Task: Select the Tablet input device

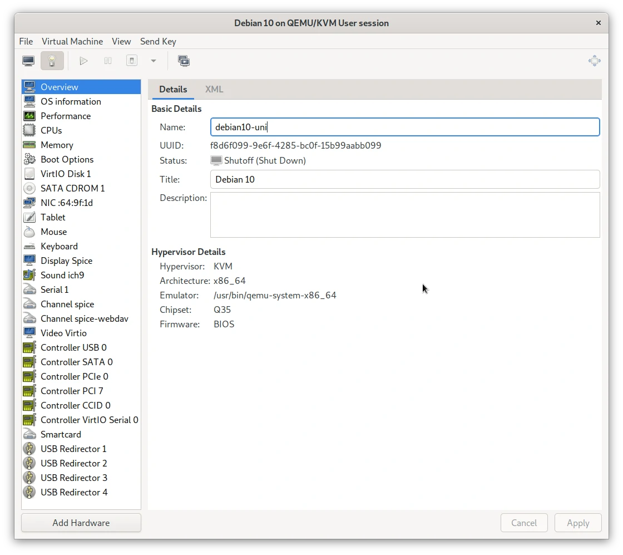Action: tap(81, 218)
